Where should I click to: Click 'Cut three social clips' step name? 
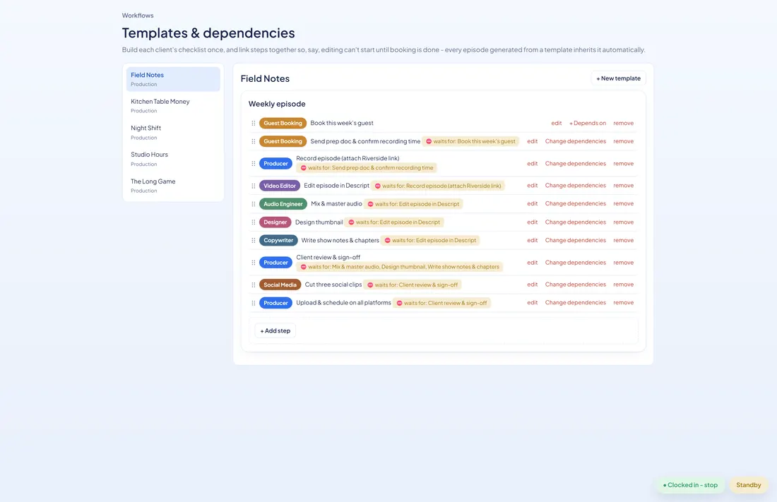click(333, 285)
